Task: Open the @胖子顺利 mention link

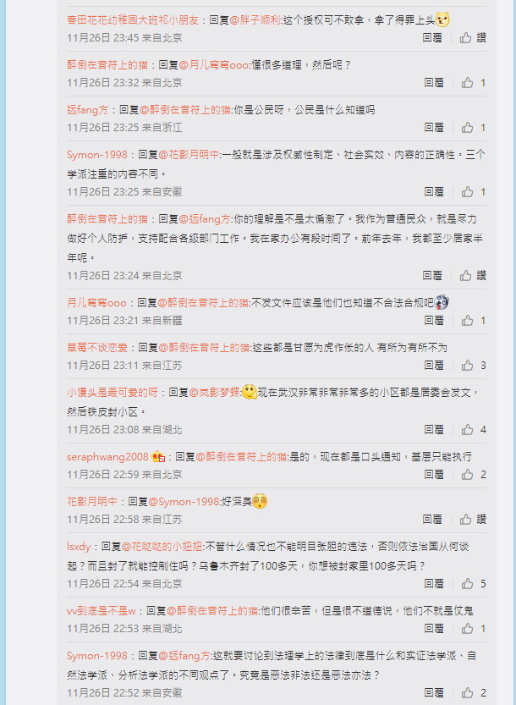Action: click(x=255, y=19)
